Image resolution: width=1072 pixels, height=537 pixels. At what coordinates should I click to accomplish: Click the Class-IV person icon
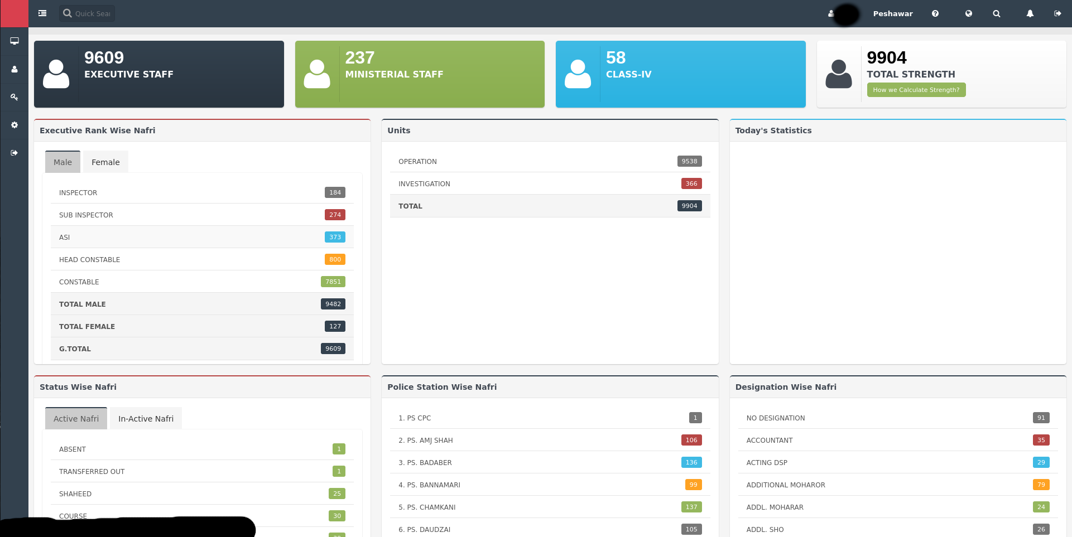578,74
